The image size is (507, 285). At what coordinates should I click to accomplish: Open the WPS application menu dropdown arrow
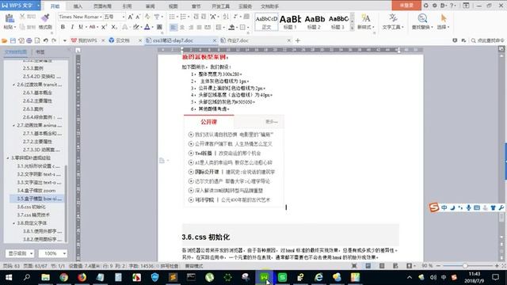click(x=39, y=6)
